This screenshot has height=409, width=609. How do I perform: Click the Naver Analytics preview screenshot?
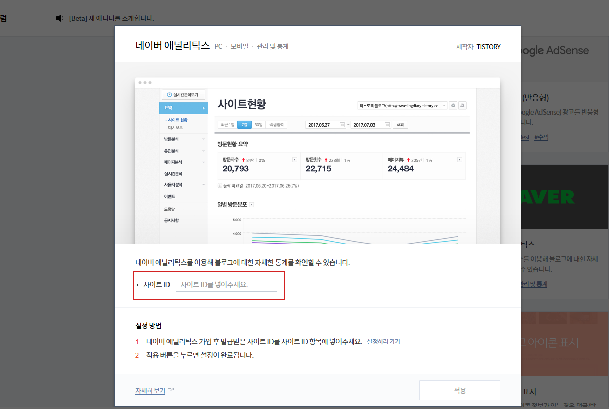coord(318,161)
